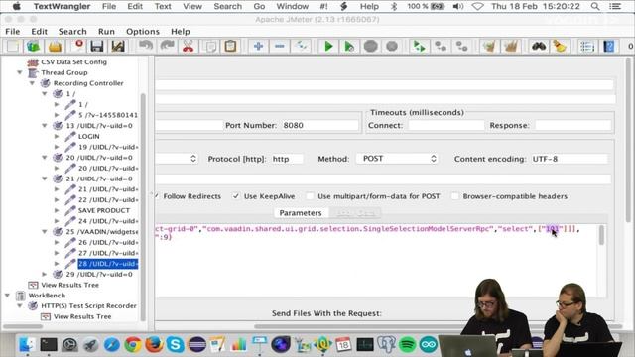Open the Method POST dropdown

397,159
